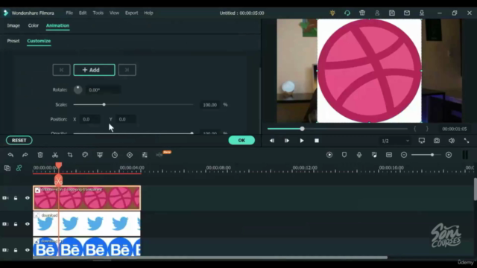
Task: Switch to the Image tab
Action: pos(13,25)
